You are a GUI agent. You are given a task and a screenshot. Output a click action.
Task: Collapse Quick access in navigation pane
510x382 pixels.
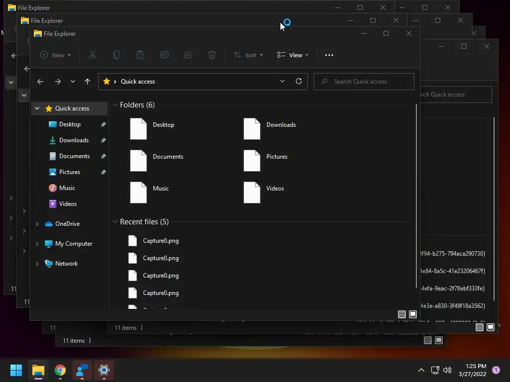pyautogui.click(x=37, y=108)
